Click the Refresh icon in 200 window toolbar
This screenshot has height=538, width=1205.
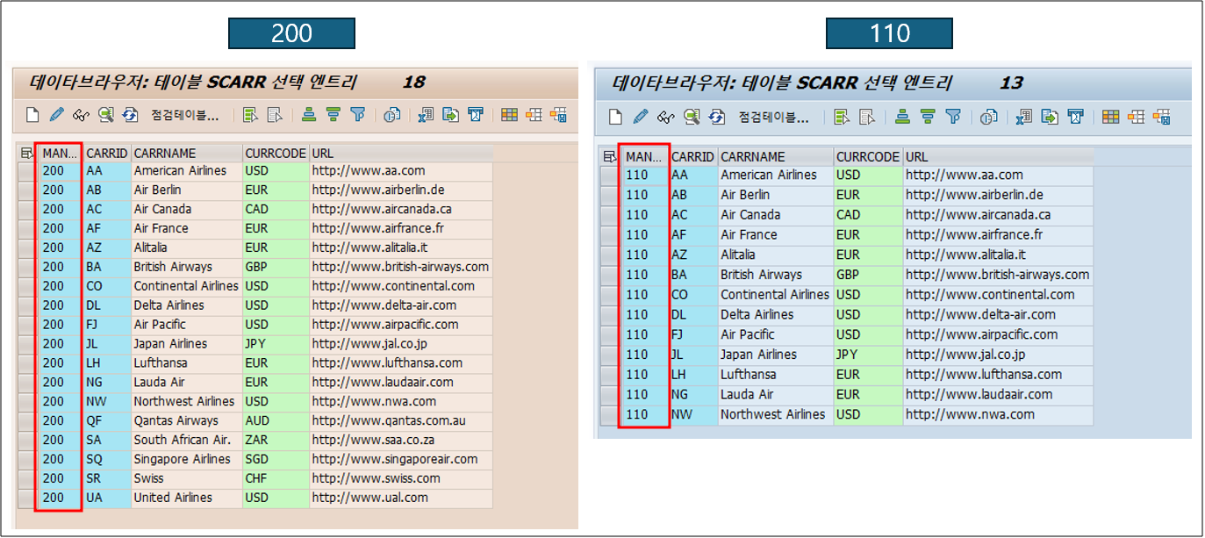point(131,115)
